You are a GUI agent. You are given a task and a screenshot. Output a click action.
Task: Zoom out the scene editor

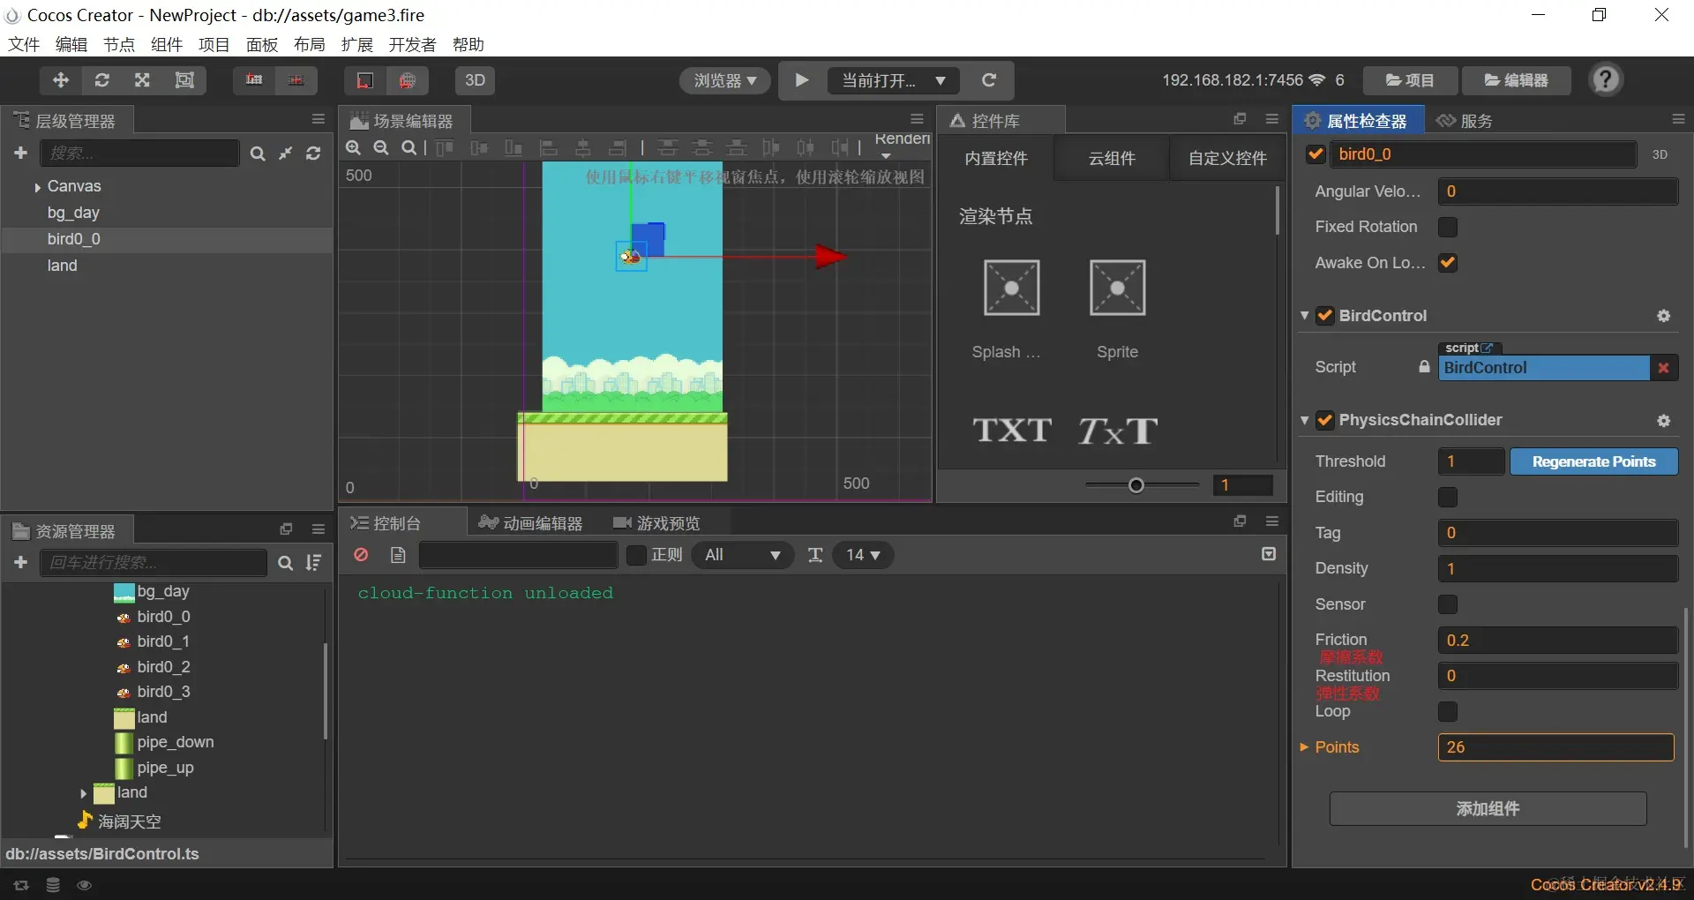(381, 147)
